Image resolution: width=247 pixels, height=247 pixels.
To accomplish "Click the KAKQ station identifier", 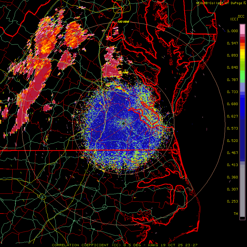I will (153, 245).
